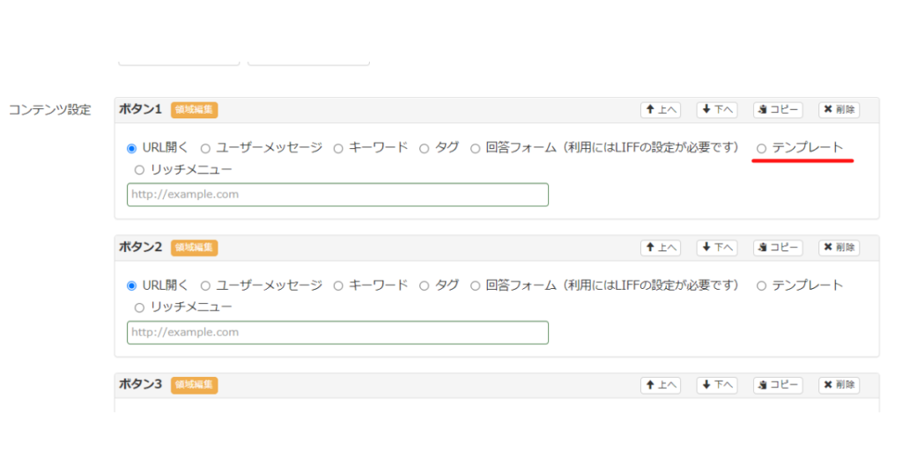
Task: Choose タグ option in ボタン2
Action: click(x=424, y=285)
